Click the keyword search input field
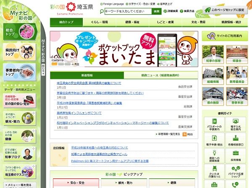Screen dimensions: 252x188 pyautogui.click(x=128, y=11)
